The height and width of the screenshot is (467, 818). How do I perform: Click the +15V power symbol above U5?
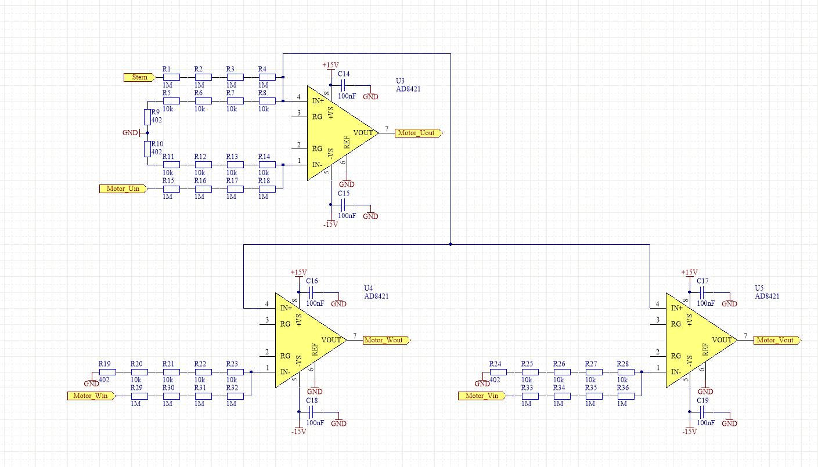pyautogui.click(x=689, y=273)
